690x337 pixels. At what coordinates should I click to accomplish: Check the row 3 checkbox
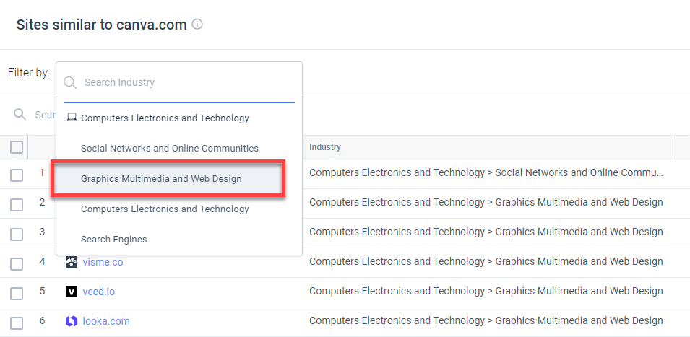(17, 235)
